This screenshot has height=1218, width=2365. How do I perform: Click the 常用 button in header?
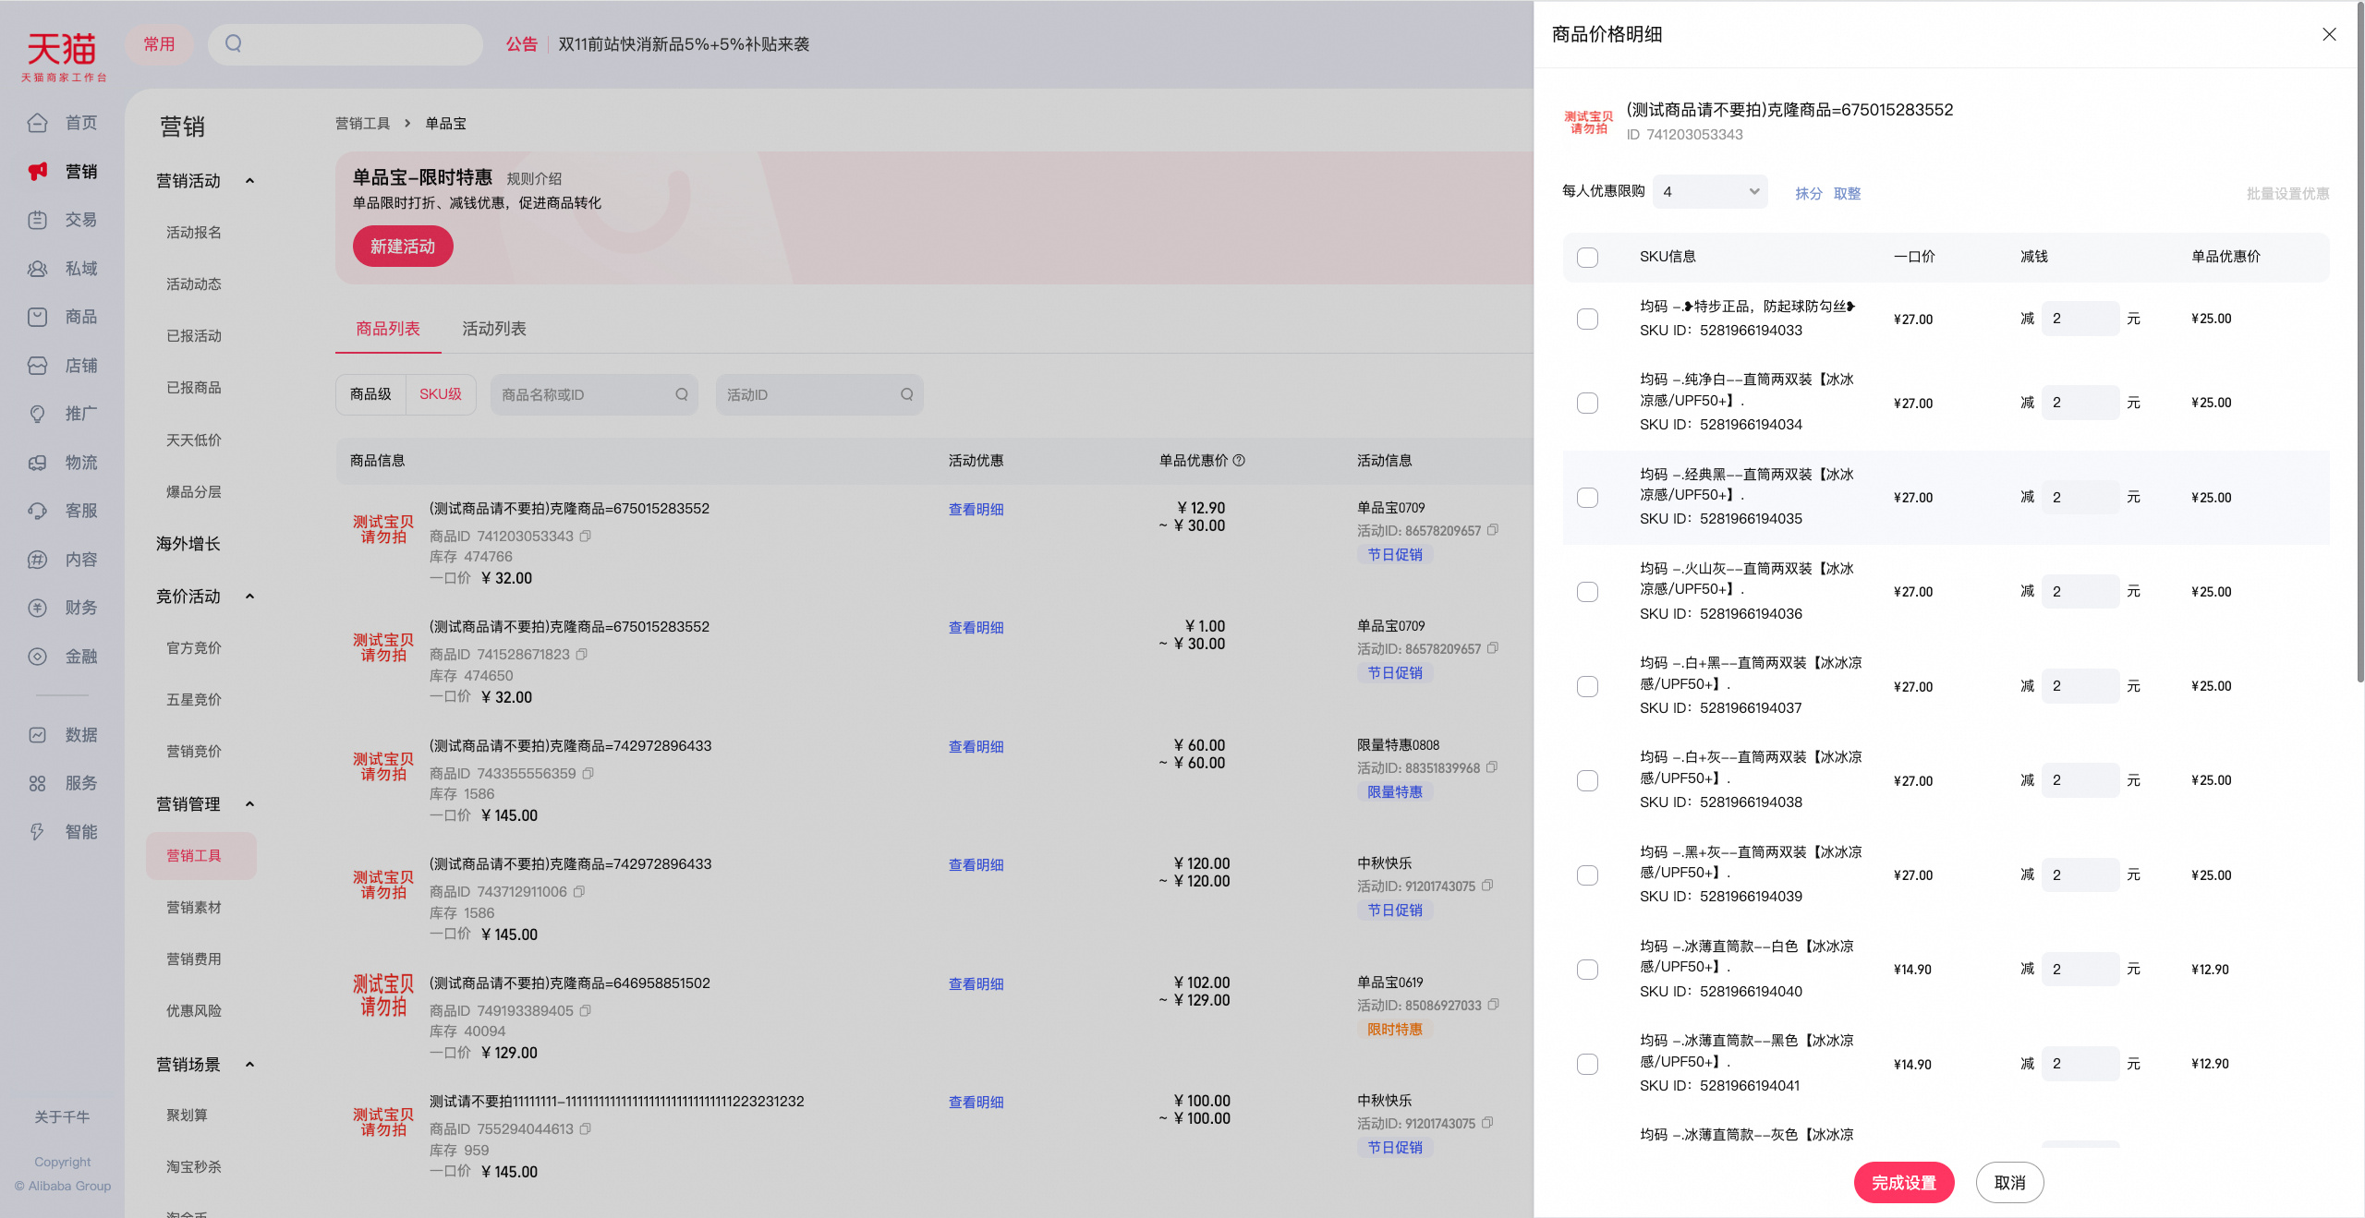click(x=159, y=43)
